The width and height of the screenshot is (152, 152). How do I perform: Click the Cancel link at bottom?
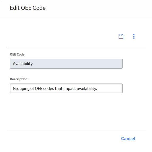tap(128, 139)
